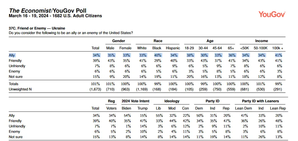Viewport: 298px width, 141px height.
Task: Click the Party ID with Leaners header
Action: [260, 101]
